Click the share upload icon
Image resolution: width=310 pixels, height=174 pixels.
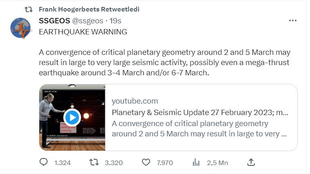point(251,162)
